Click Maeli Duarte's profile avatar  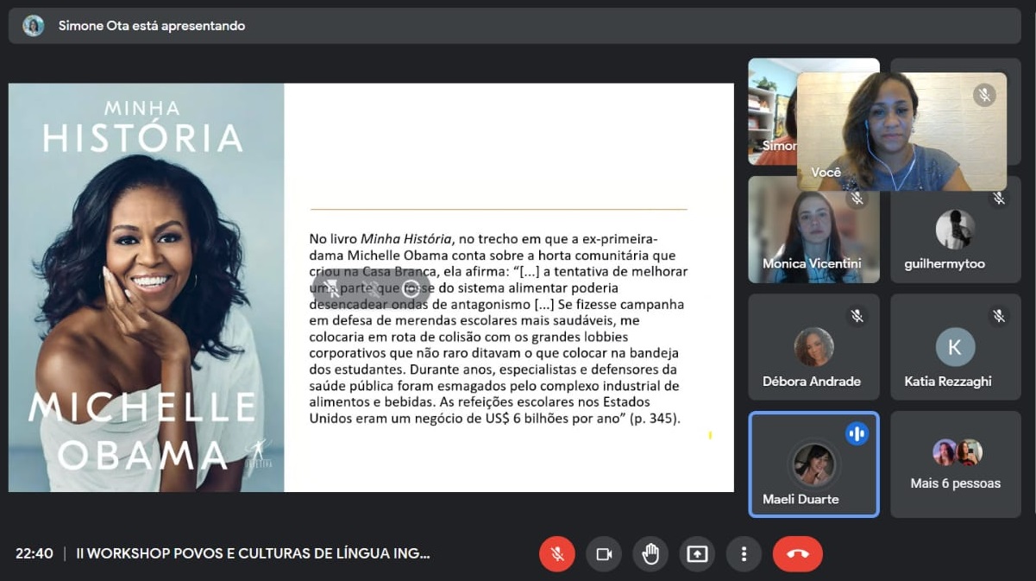pyautogui.click(x=813, y=464)
